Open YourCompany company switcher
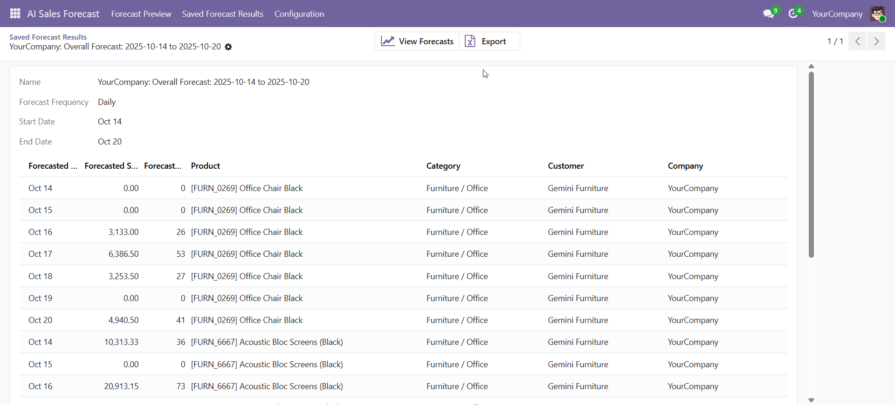The height and width of the screenshot is (405, 895). 837,14
